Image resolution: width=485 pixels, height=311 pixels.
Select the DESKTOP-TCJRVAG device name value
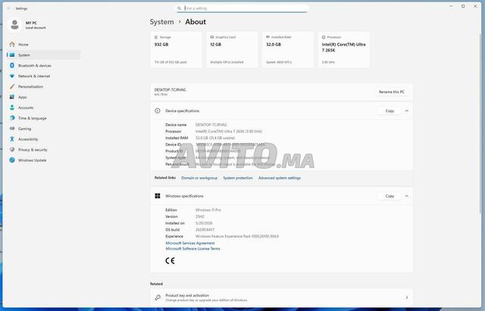[x=211, y=125]
